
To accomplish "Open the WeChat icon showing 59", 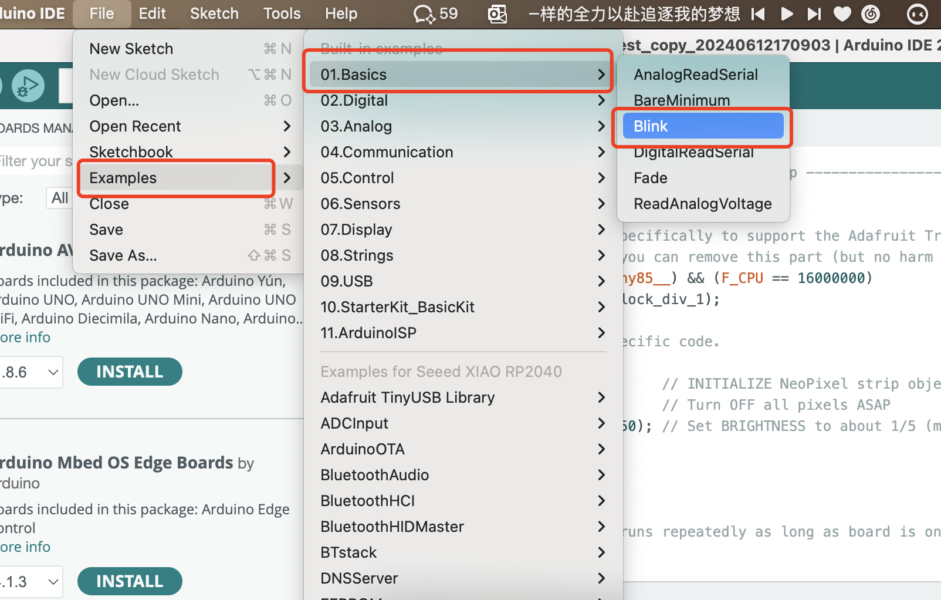I will pyautogui.click(x=435, y=14).
